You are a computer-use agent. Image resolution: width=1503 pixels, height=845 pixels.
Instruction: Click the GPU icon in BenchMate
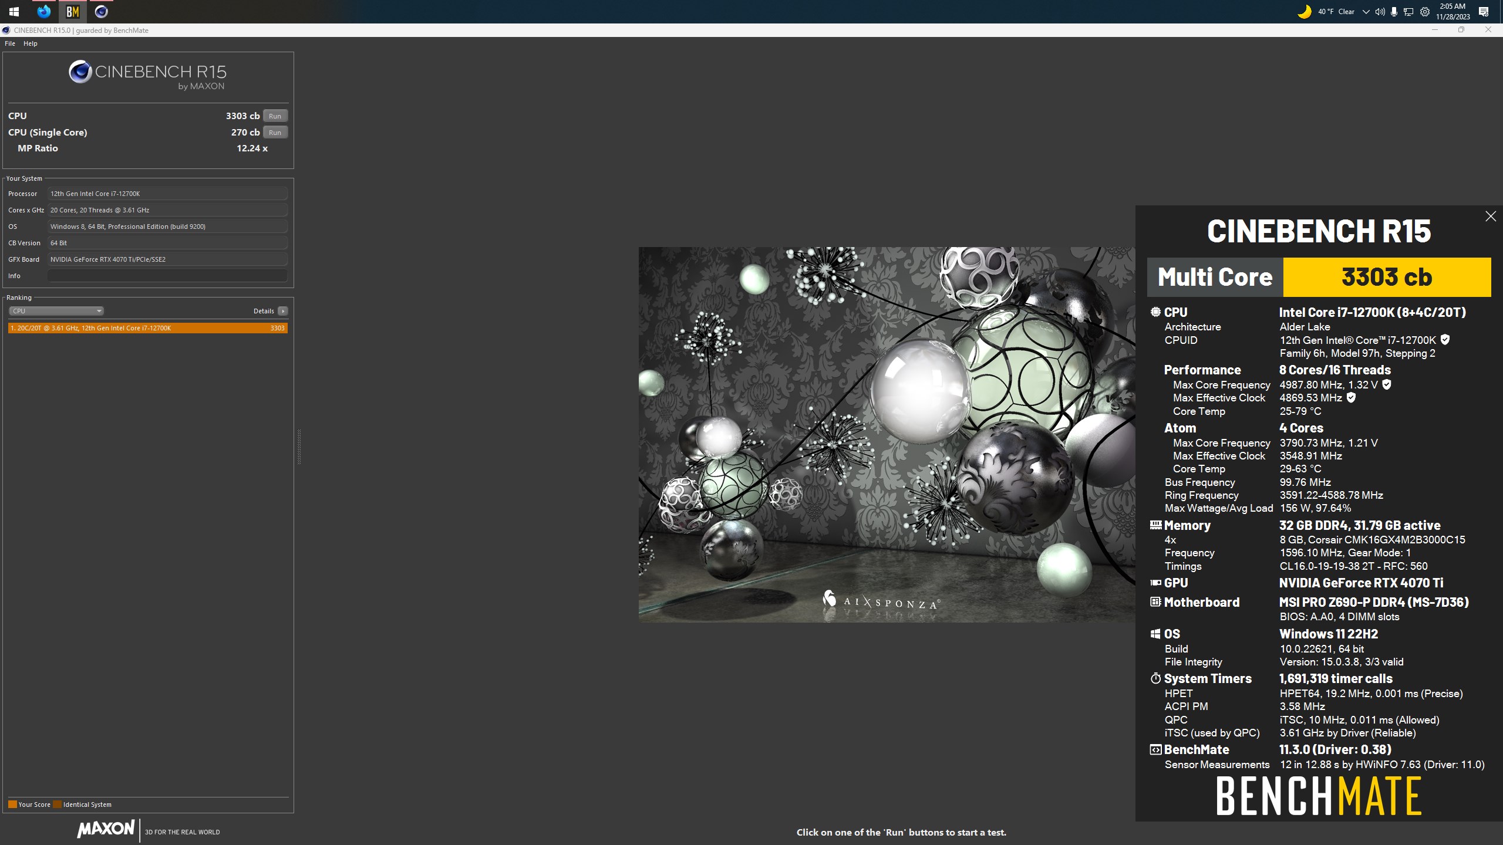point(1155,583)
